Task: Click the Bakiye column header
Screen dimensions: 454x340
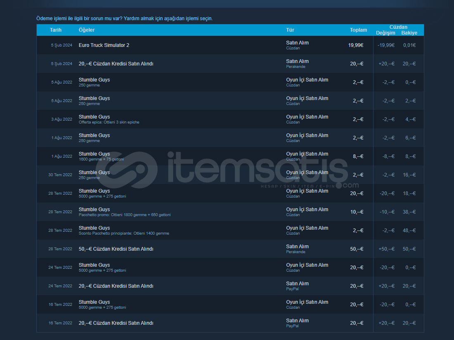Action: point(409,33)
